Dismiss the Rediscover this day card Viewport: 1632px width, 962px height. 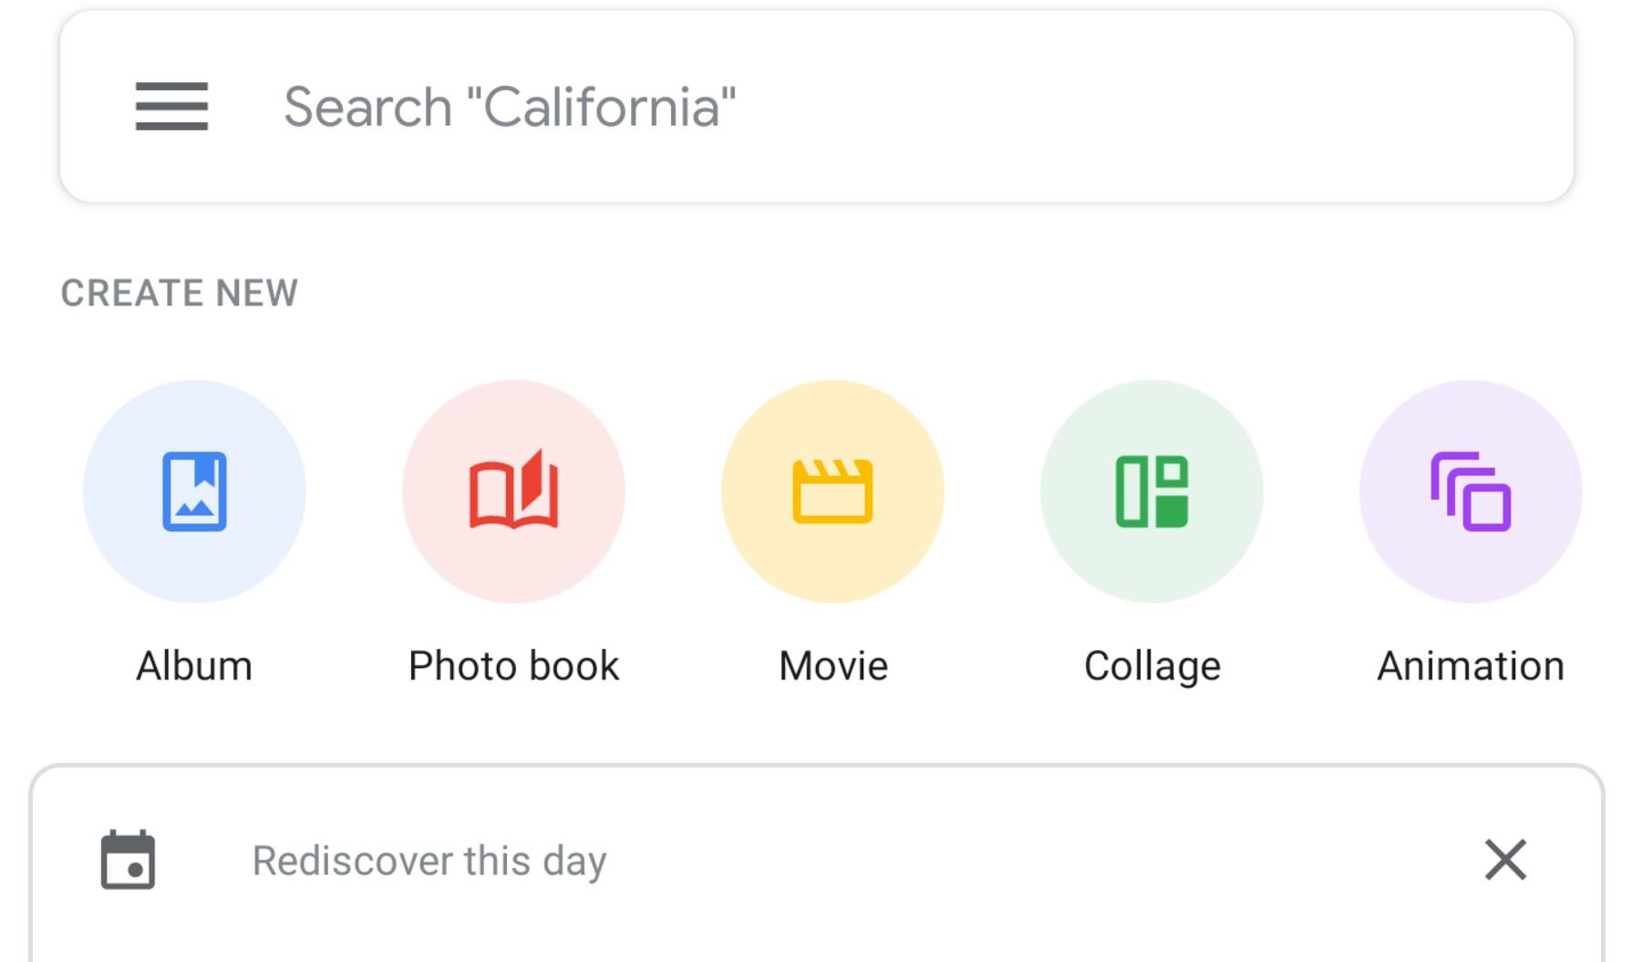[x=1505, y=860]
